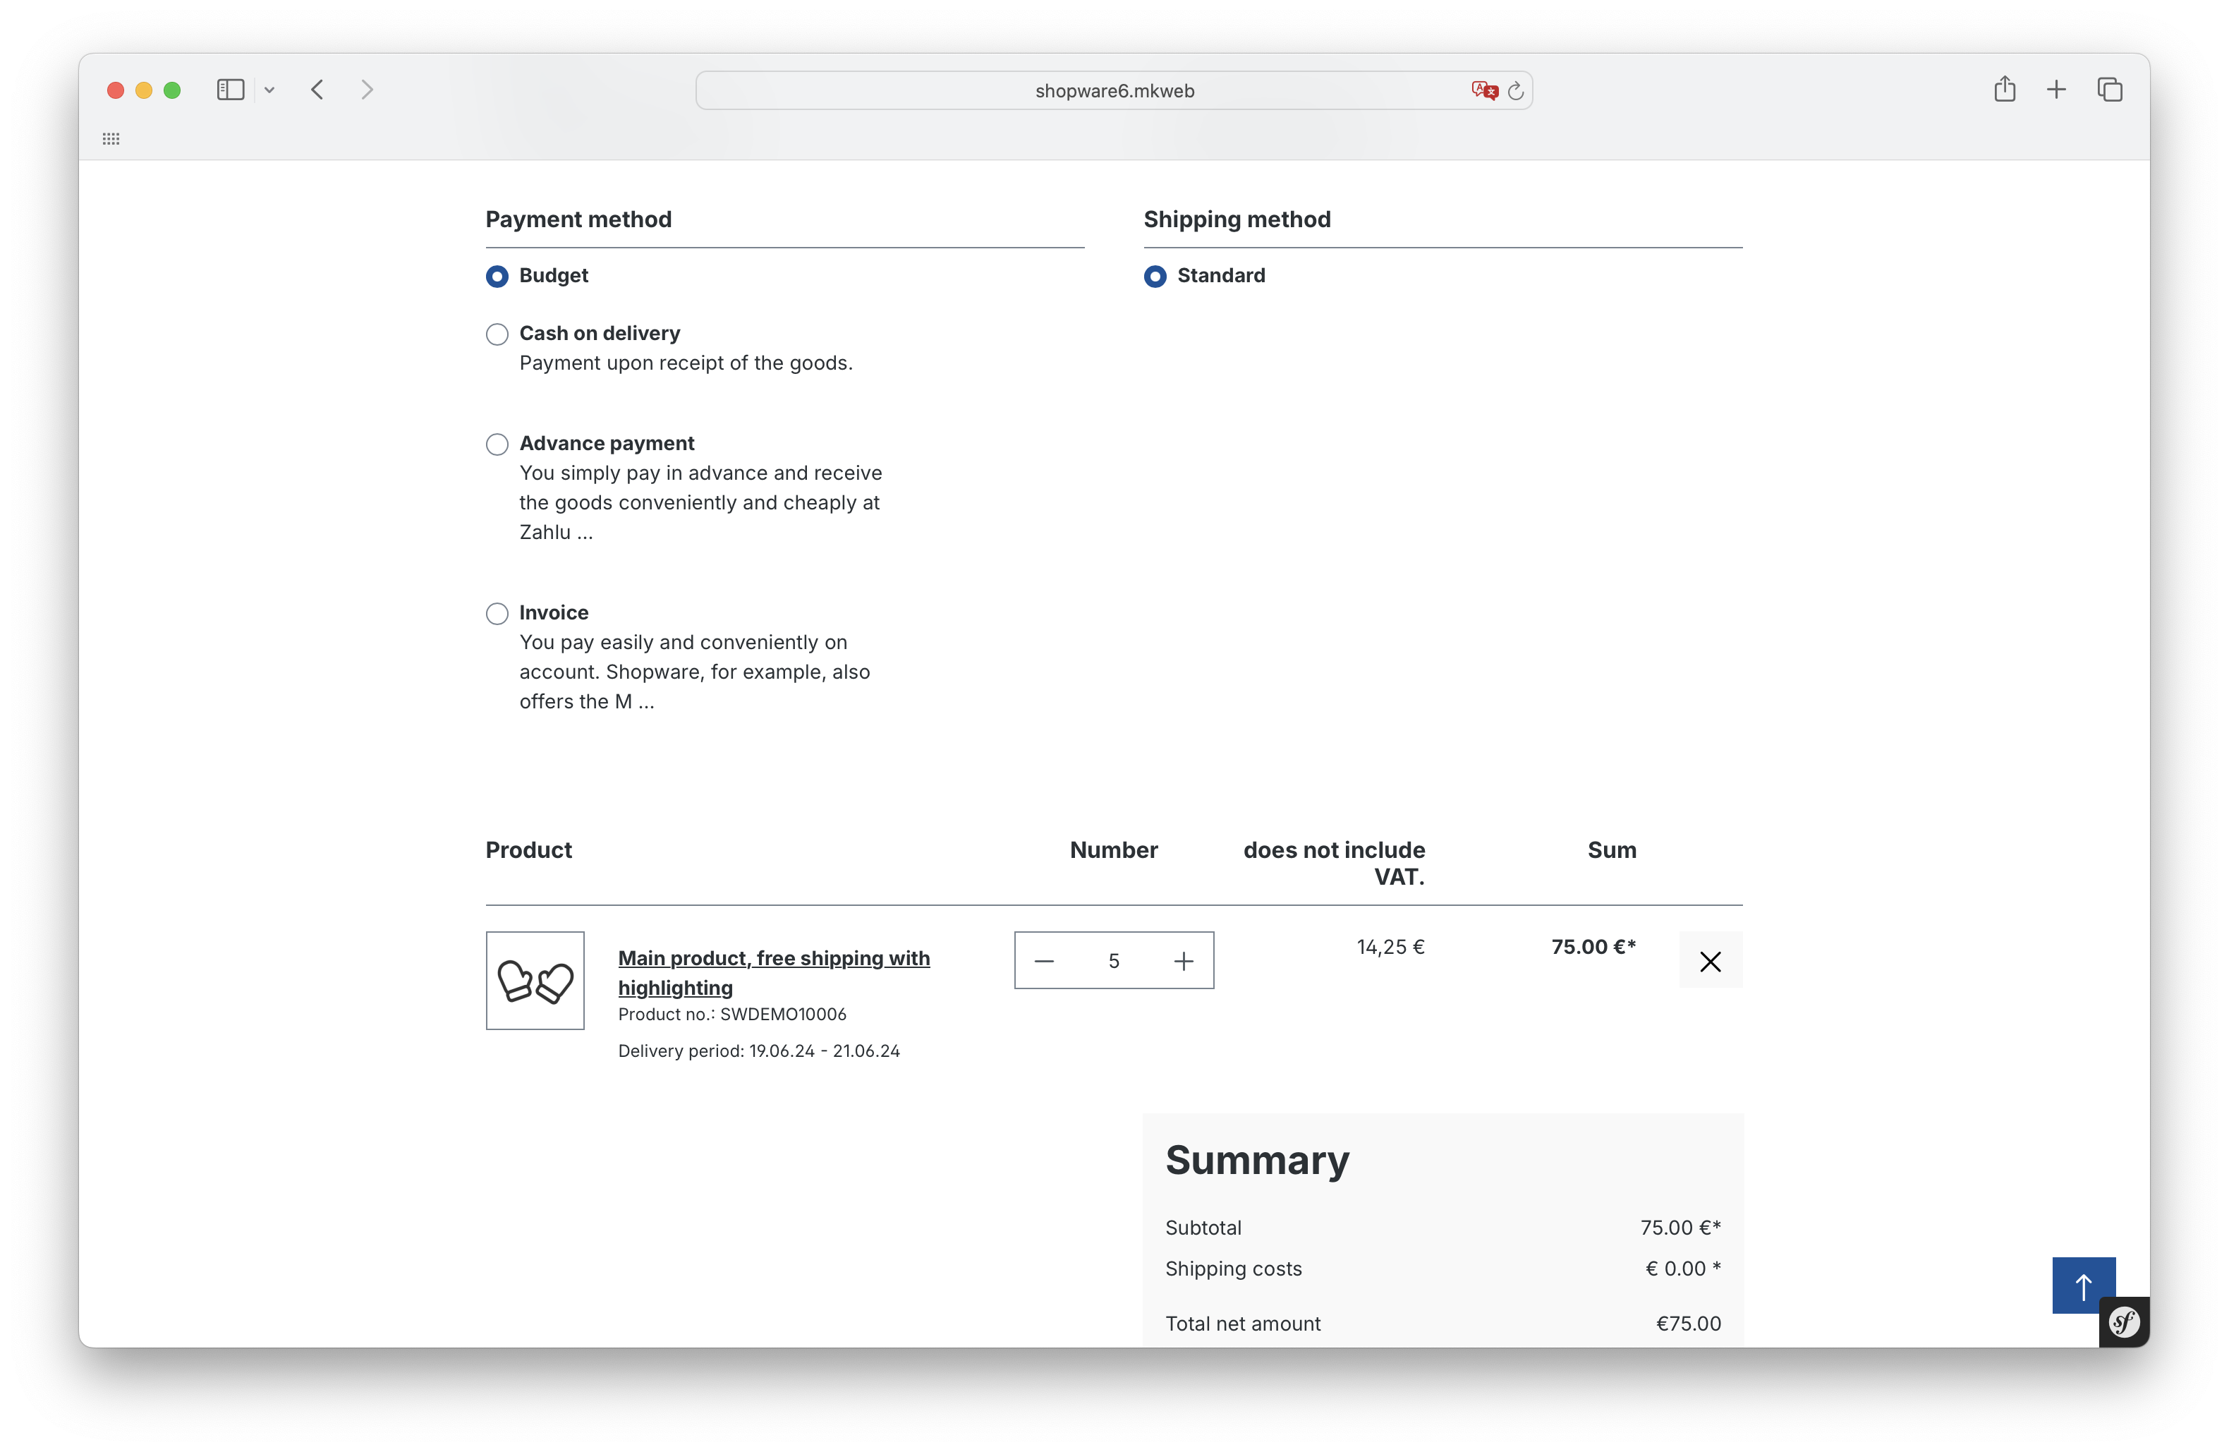The height and width of the screenshot is (1452, 2229).
Task: Increase product quantity with plus button
Action: (1184, 961)
